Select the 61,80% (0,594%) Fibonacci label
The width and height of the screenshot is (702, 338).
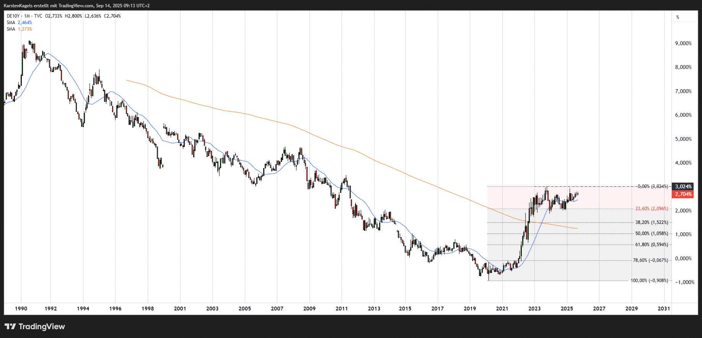pos(652,245)
